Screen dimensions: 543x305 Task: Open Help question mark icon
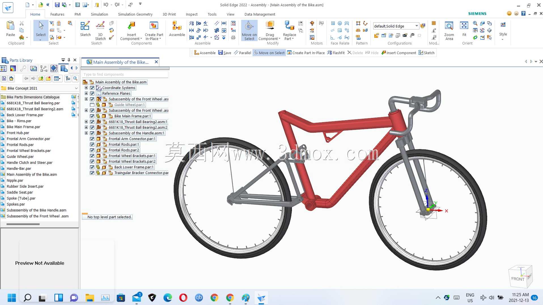coord(523,14)
